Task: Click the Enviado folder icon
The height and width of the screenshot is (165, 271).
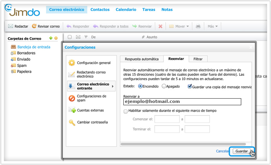Action: click(13, 59)
